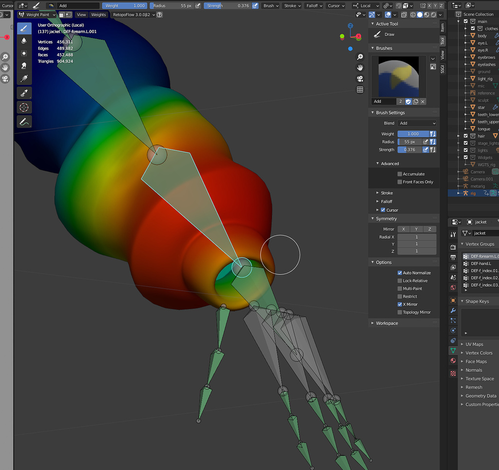
Task: Switch perspective/orthographic grid icon
Action: [x=360, y=90]
